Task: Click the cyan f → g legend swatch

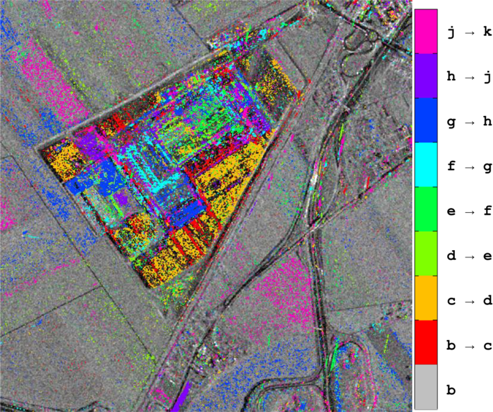Action: (426, 165)
